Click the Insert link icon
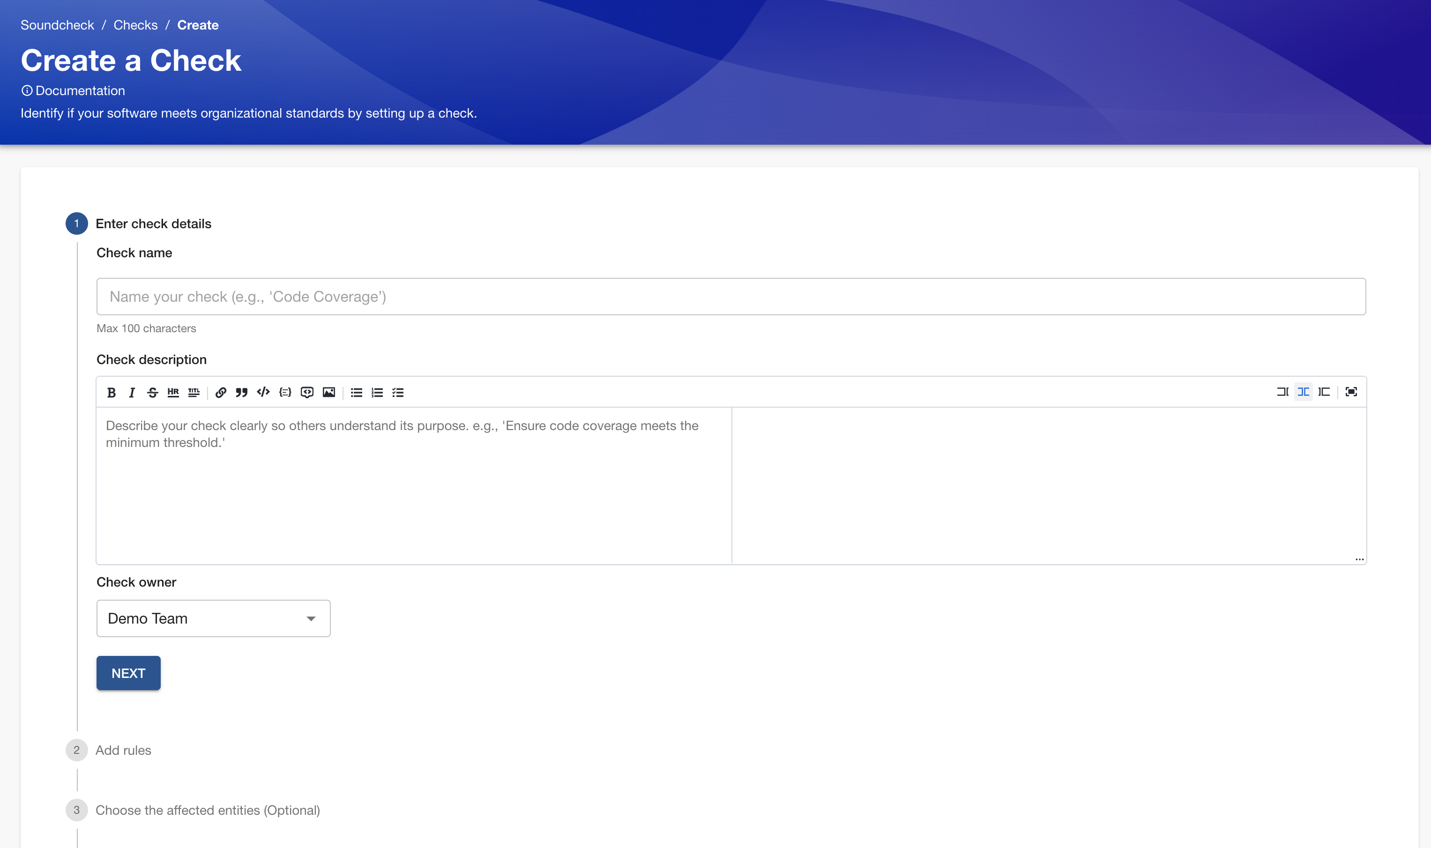Viewport: 1431px width, 848px height. pyautogui.click(x=221, y=392)
